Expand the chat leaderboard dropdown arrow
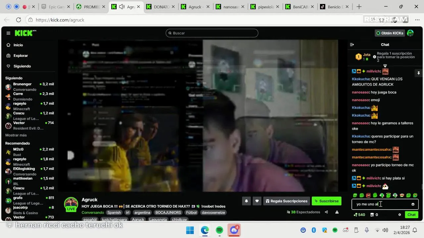Screen dimensions: 424x238 tap(385, 66)
